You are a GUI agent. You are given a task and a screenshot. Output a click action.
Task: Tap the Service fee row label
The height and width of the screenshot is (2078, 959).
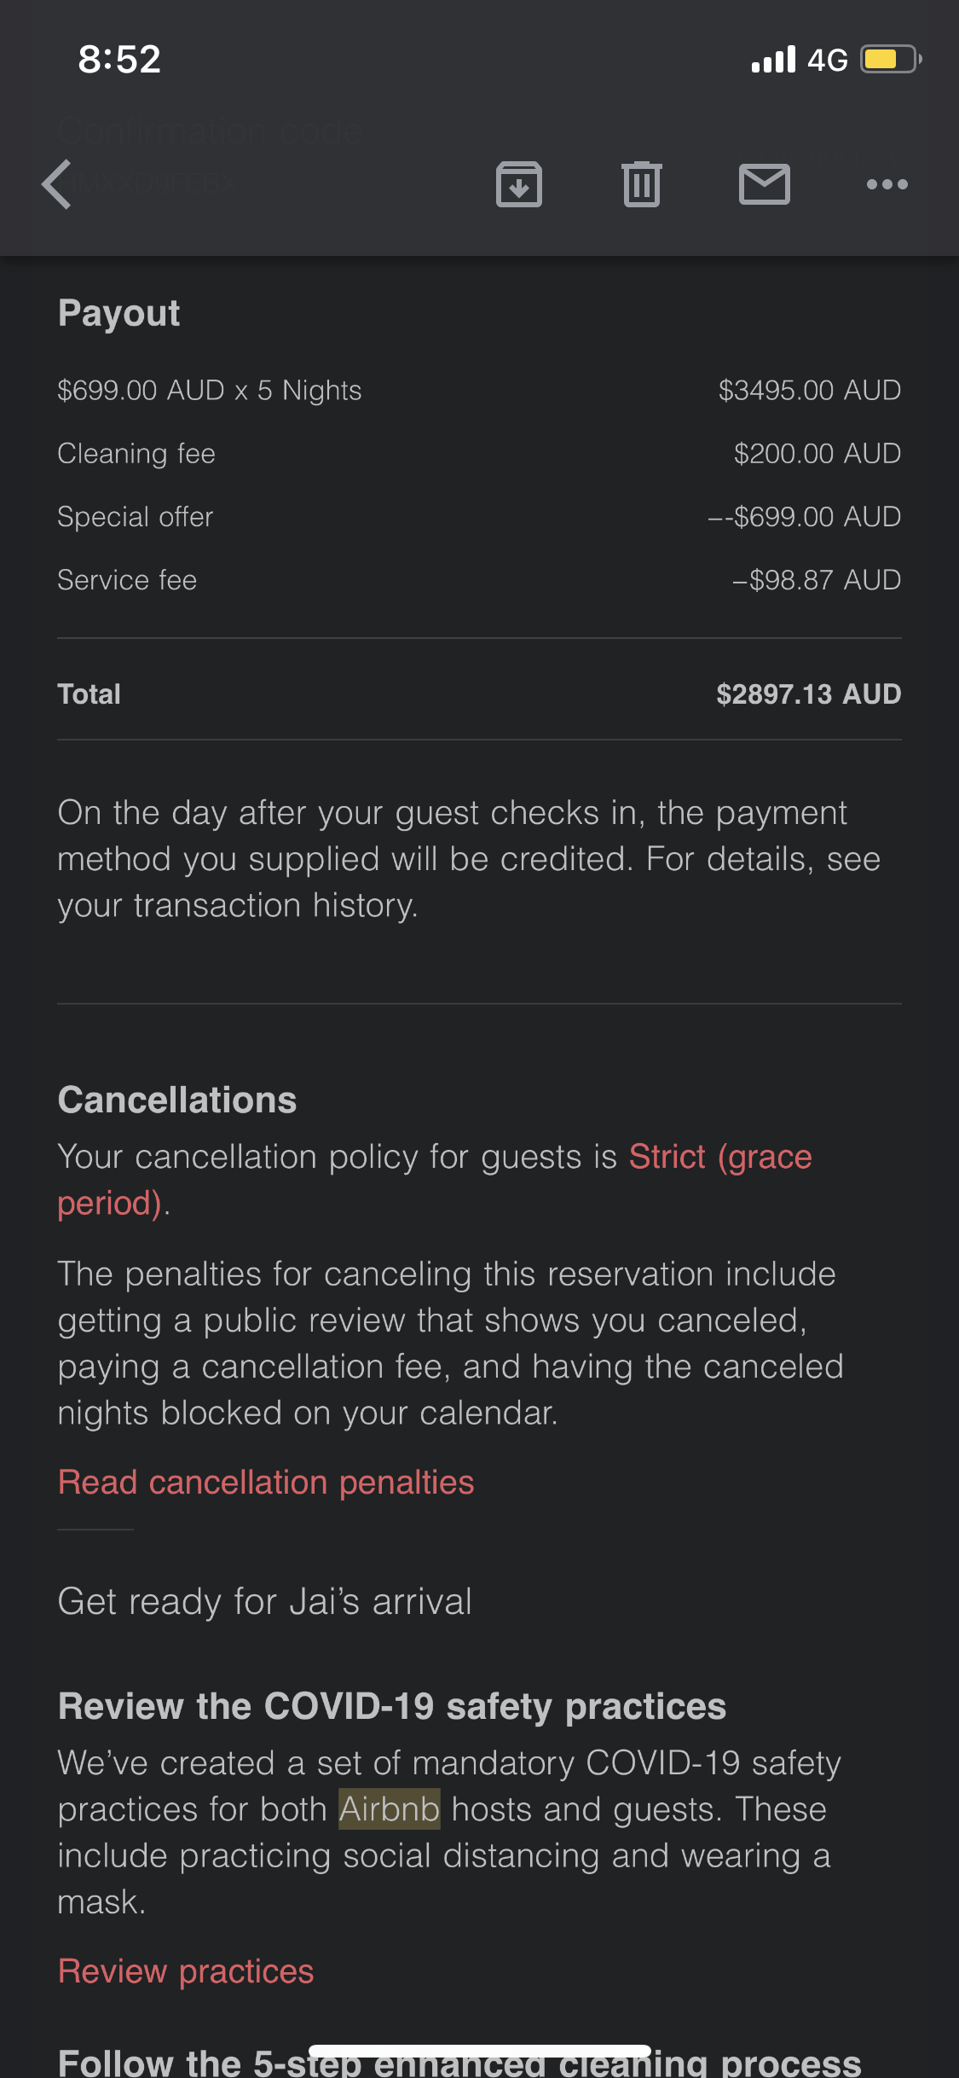[x=127, y=580]
